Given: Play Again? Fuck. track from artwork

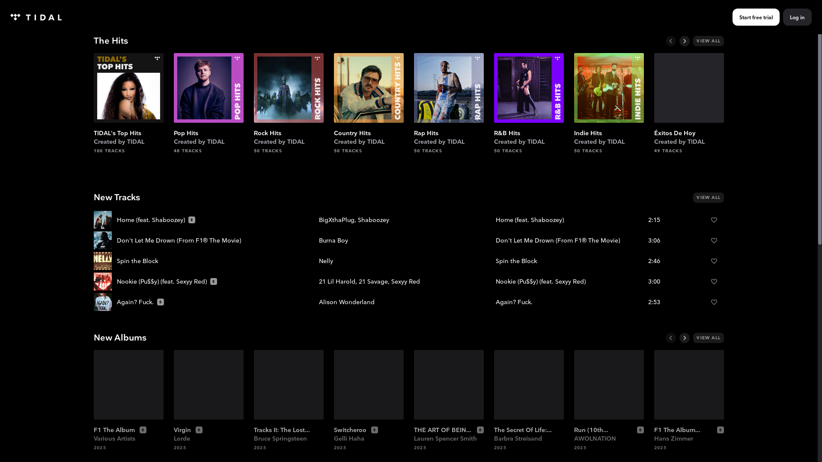Looking at the screenshot, I should pos(103,302).
